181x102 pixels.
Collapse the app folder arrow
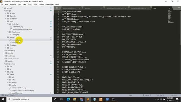click(x=4, y=11)
